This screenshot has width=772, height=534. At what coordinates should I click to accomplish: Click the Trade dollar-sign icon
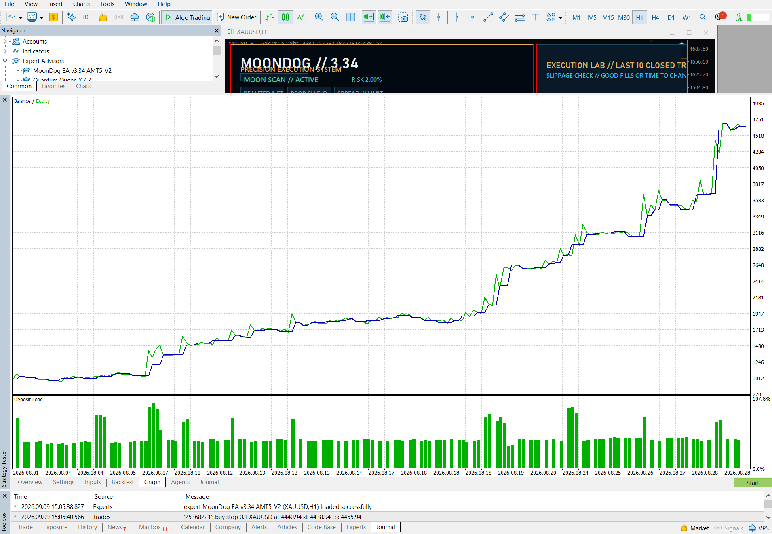click(53, 17)
